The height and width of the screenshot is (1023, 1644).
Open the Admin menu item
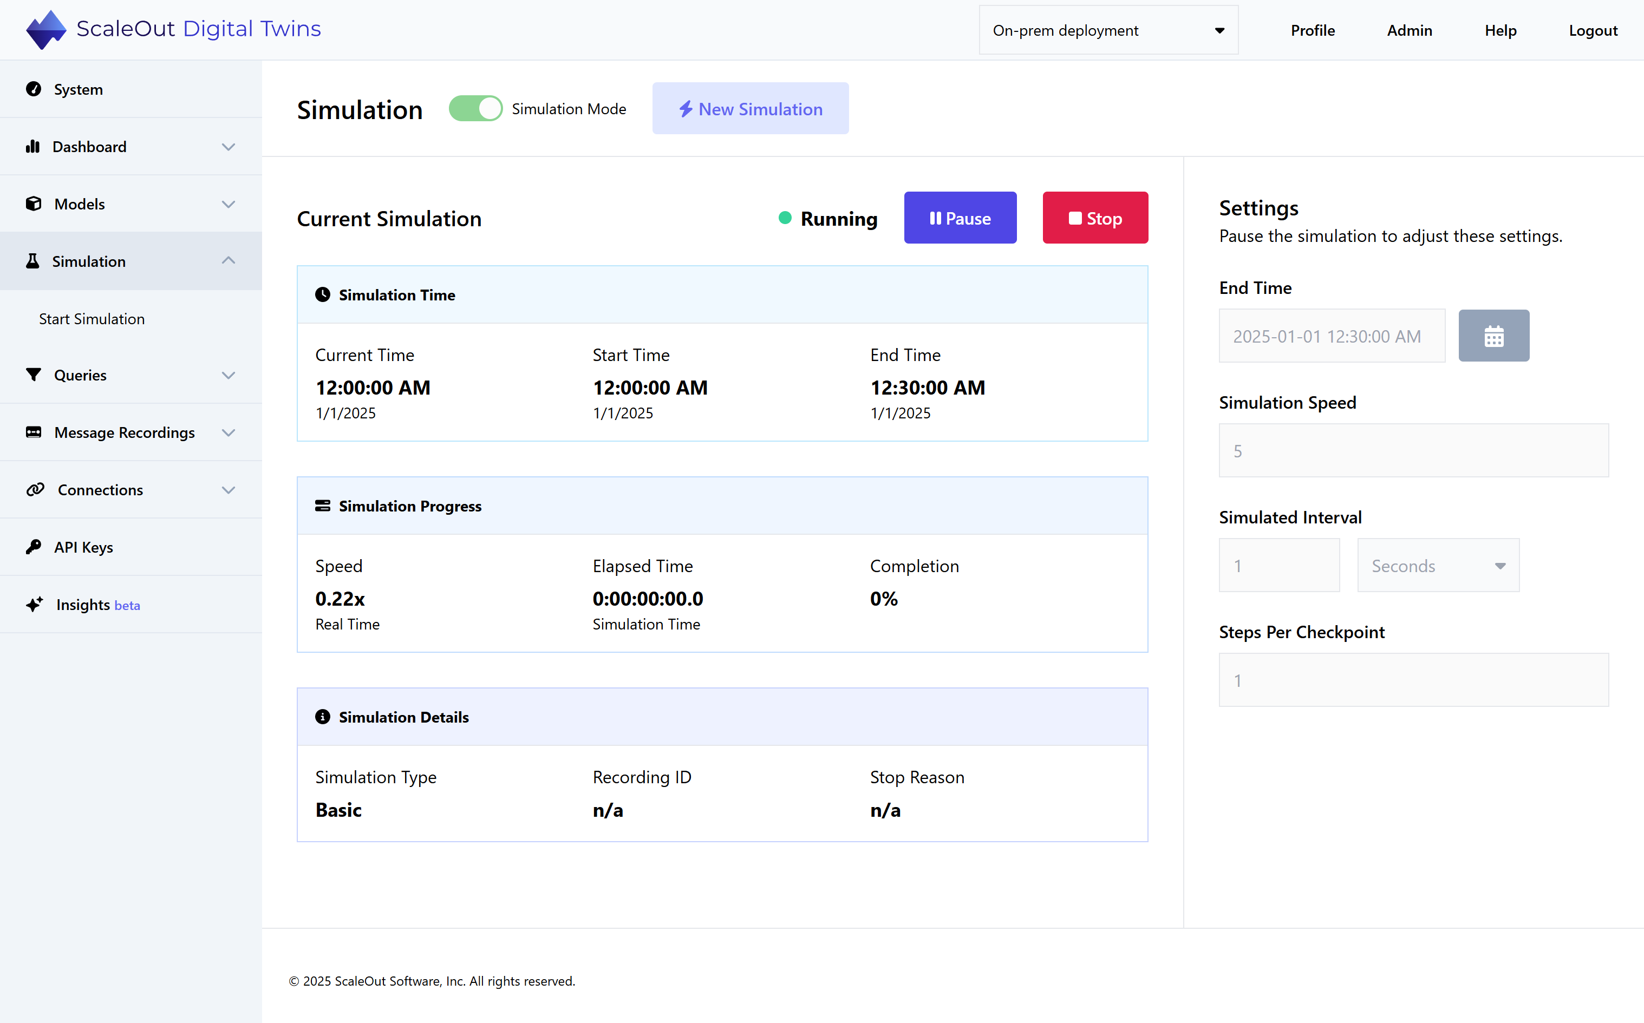(1410, 30)
